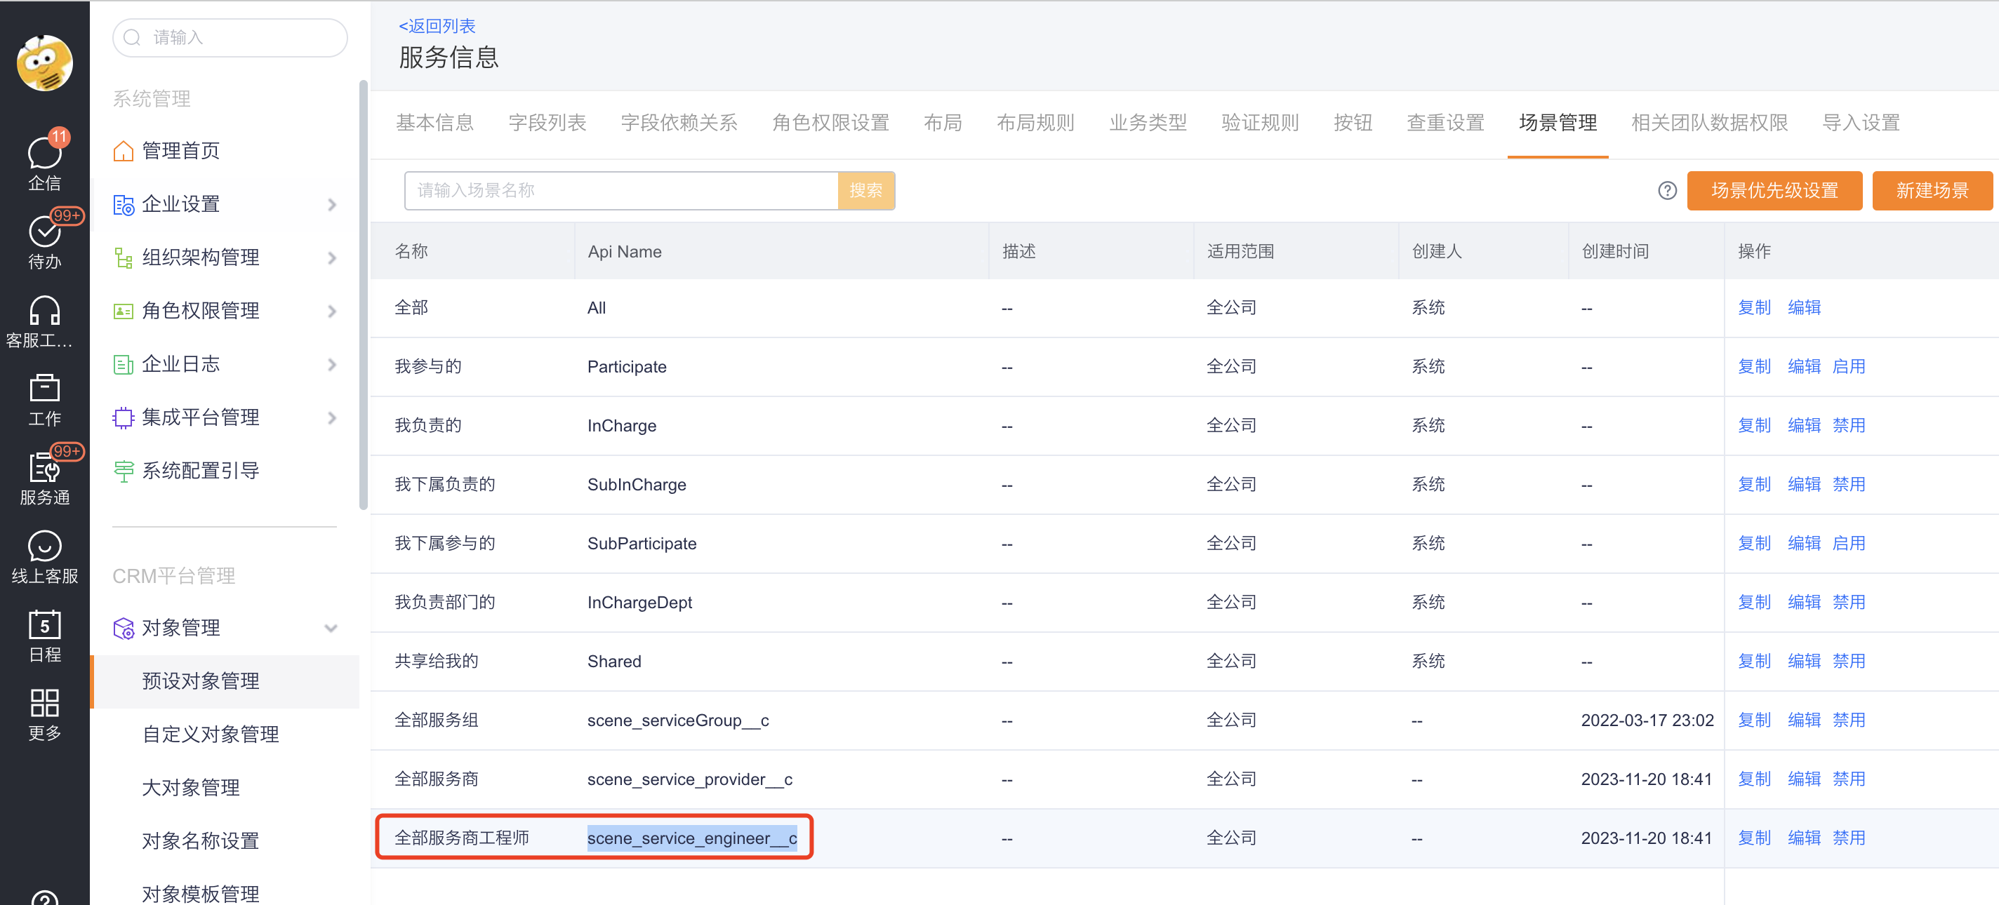Screen dimensions: 1999x905
Task: Click the user avatar at top left
Action: [x=45, y=63]
